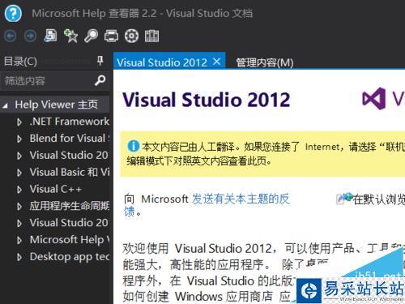405x304 pixels.
Task: Select Microsoft Help tree item
Action: coord(70,239)
